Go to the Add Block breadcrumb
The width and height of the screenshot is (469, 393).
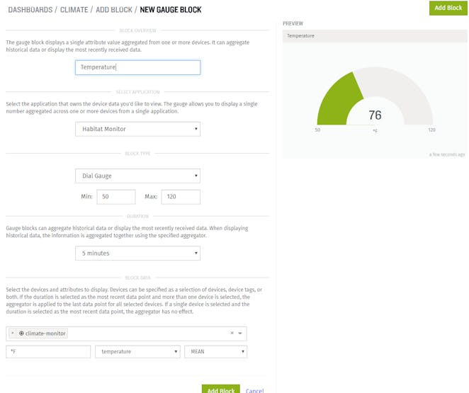114,10
